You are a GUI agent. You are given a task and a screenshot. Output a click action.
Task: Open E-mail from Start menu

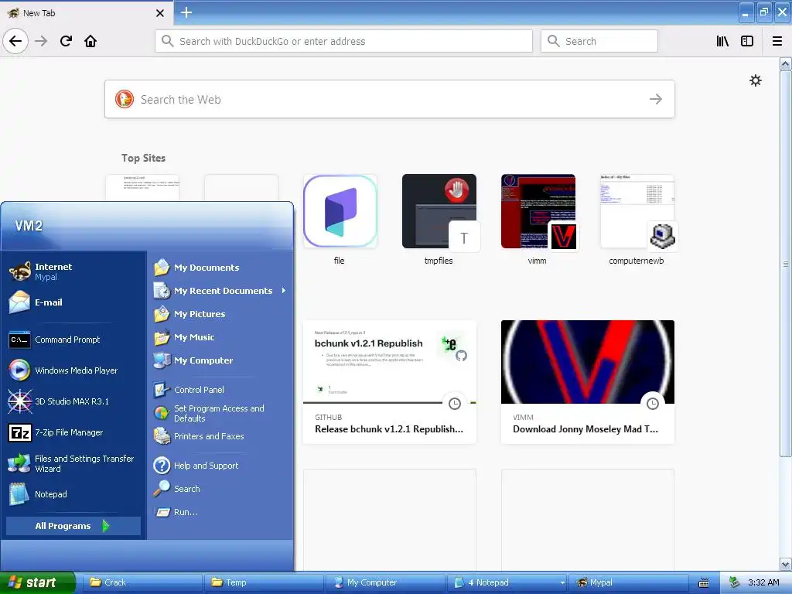tap(73, 302)
